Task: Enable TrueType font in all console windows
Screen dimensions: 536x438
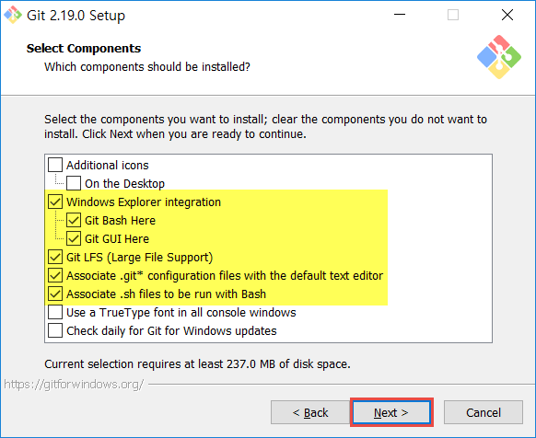Action: pyautogui.click(x=55, y=312)
